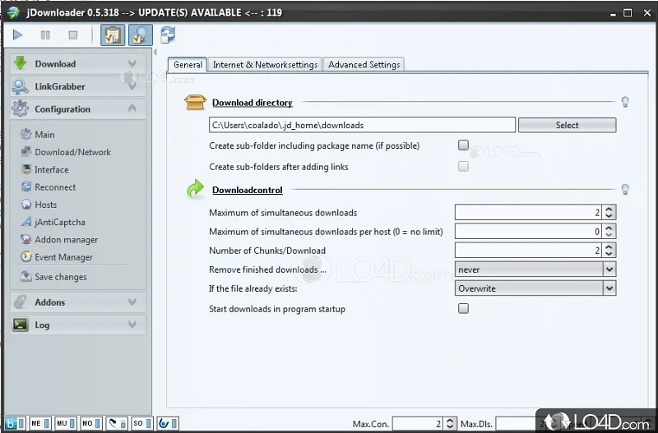Toggle the lightbulb checkmark toolbar button
This screenshot has width=658, height=433.
click(x=140, y=35)
